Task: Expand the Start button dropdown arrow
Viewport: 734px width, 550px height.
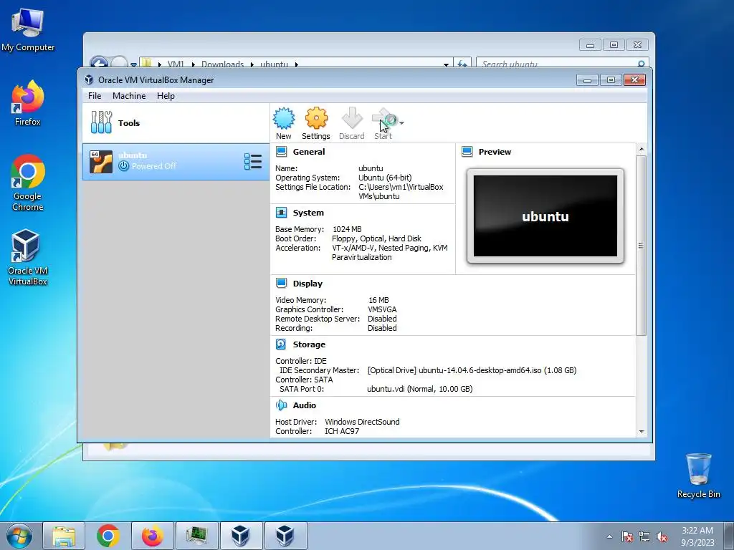Action: (401, 123)
